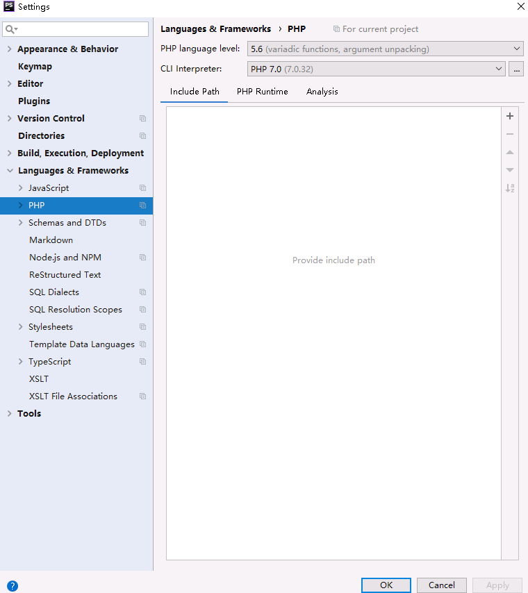The image size is (528, 593).
Task: Click project-level icon beside Stylesheets
Action: [142, 327]
